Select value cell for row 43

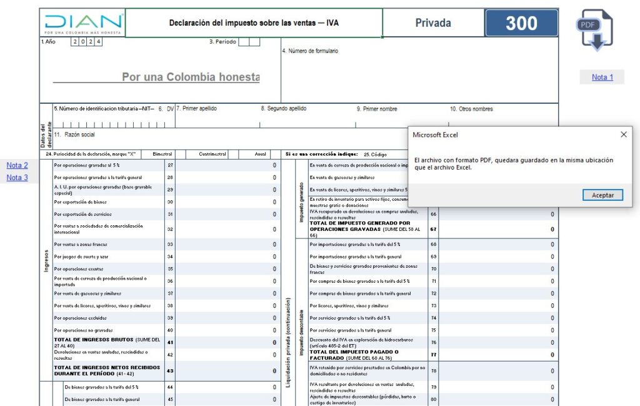(x=227, y=371)
